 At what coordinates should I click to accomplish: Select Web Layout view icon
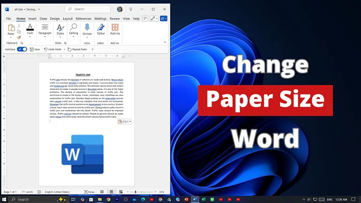[x=121, y=192]
